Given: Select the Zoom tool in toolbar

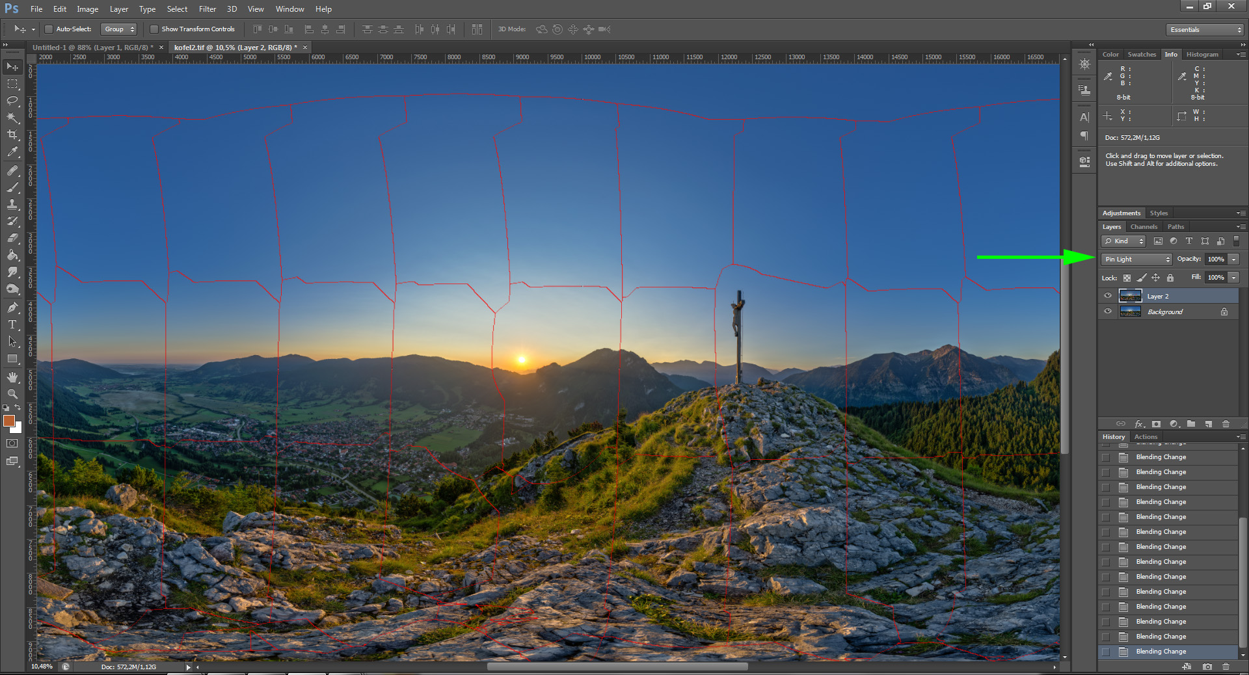Looking at the screenshot, I should (x=12, y=394).
